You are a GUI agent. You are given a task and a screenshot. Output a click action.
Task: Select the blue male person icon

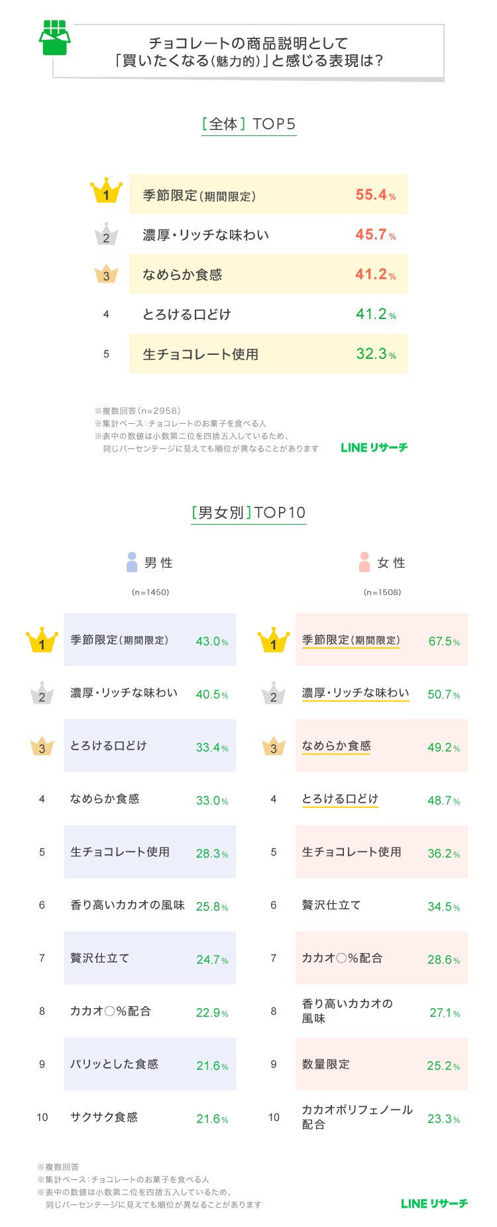(132, 562)
